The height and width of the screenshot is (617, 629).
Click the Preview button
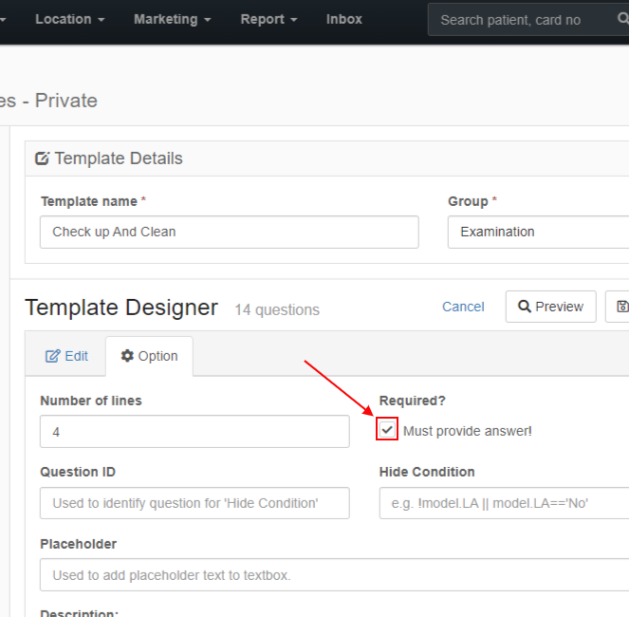click(x=551, y=307)
